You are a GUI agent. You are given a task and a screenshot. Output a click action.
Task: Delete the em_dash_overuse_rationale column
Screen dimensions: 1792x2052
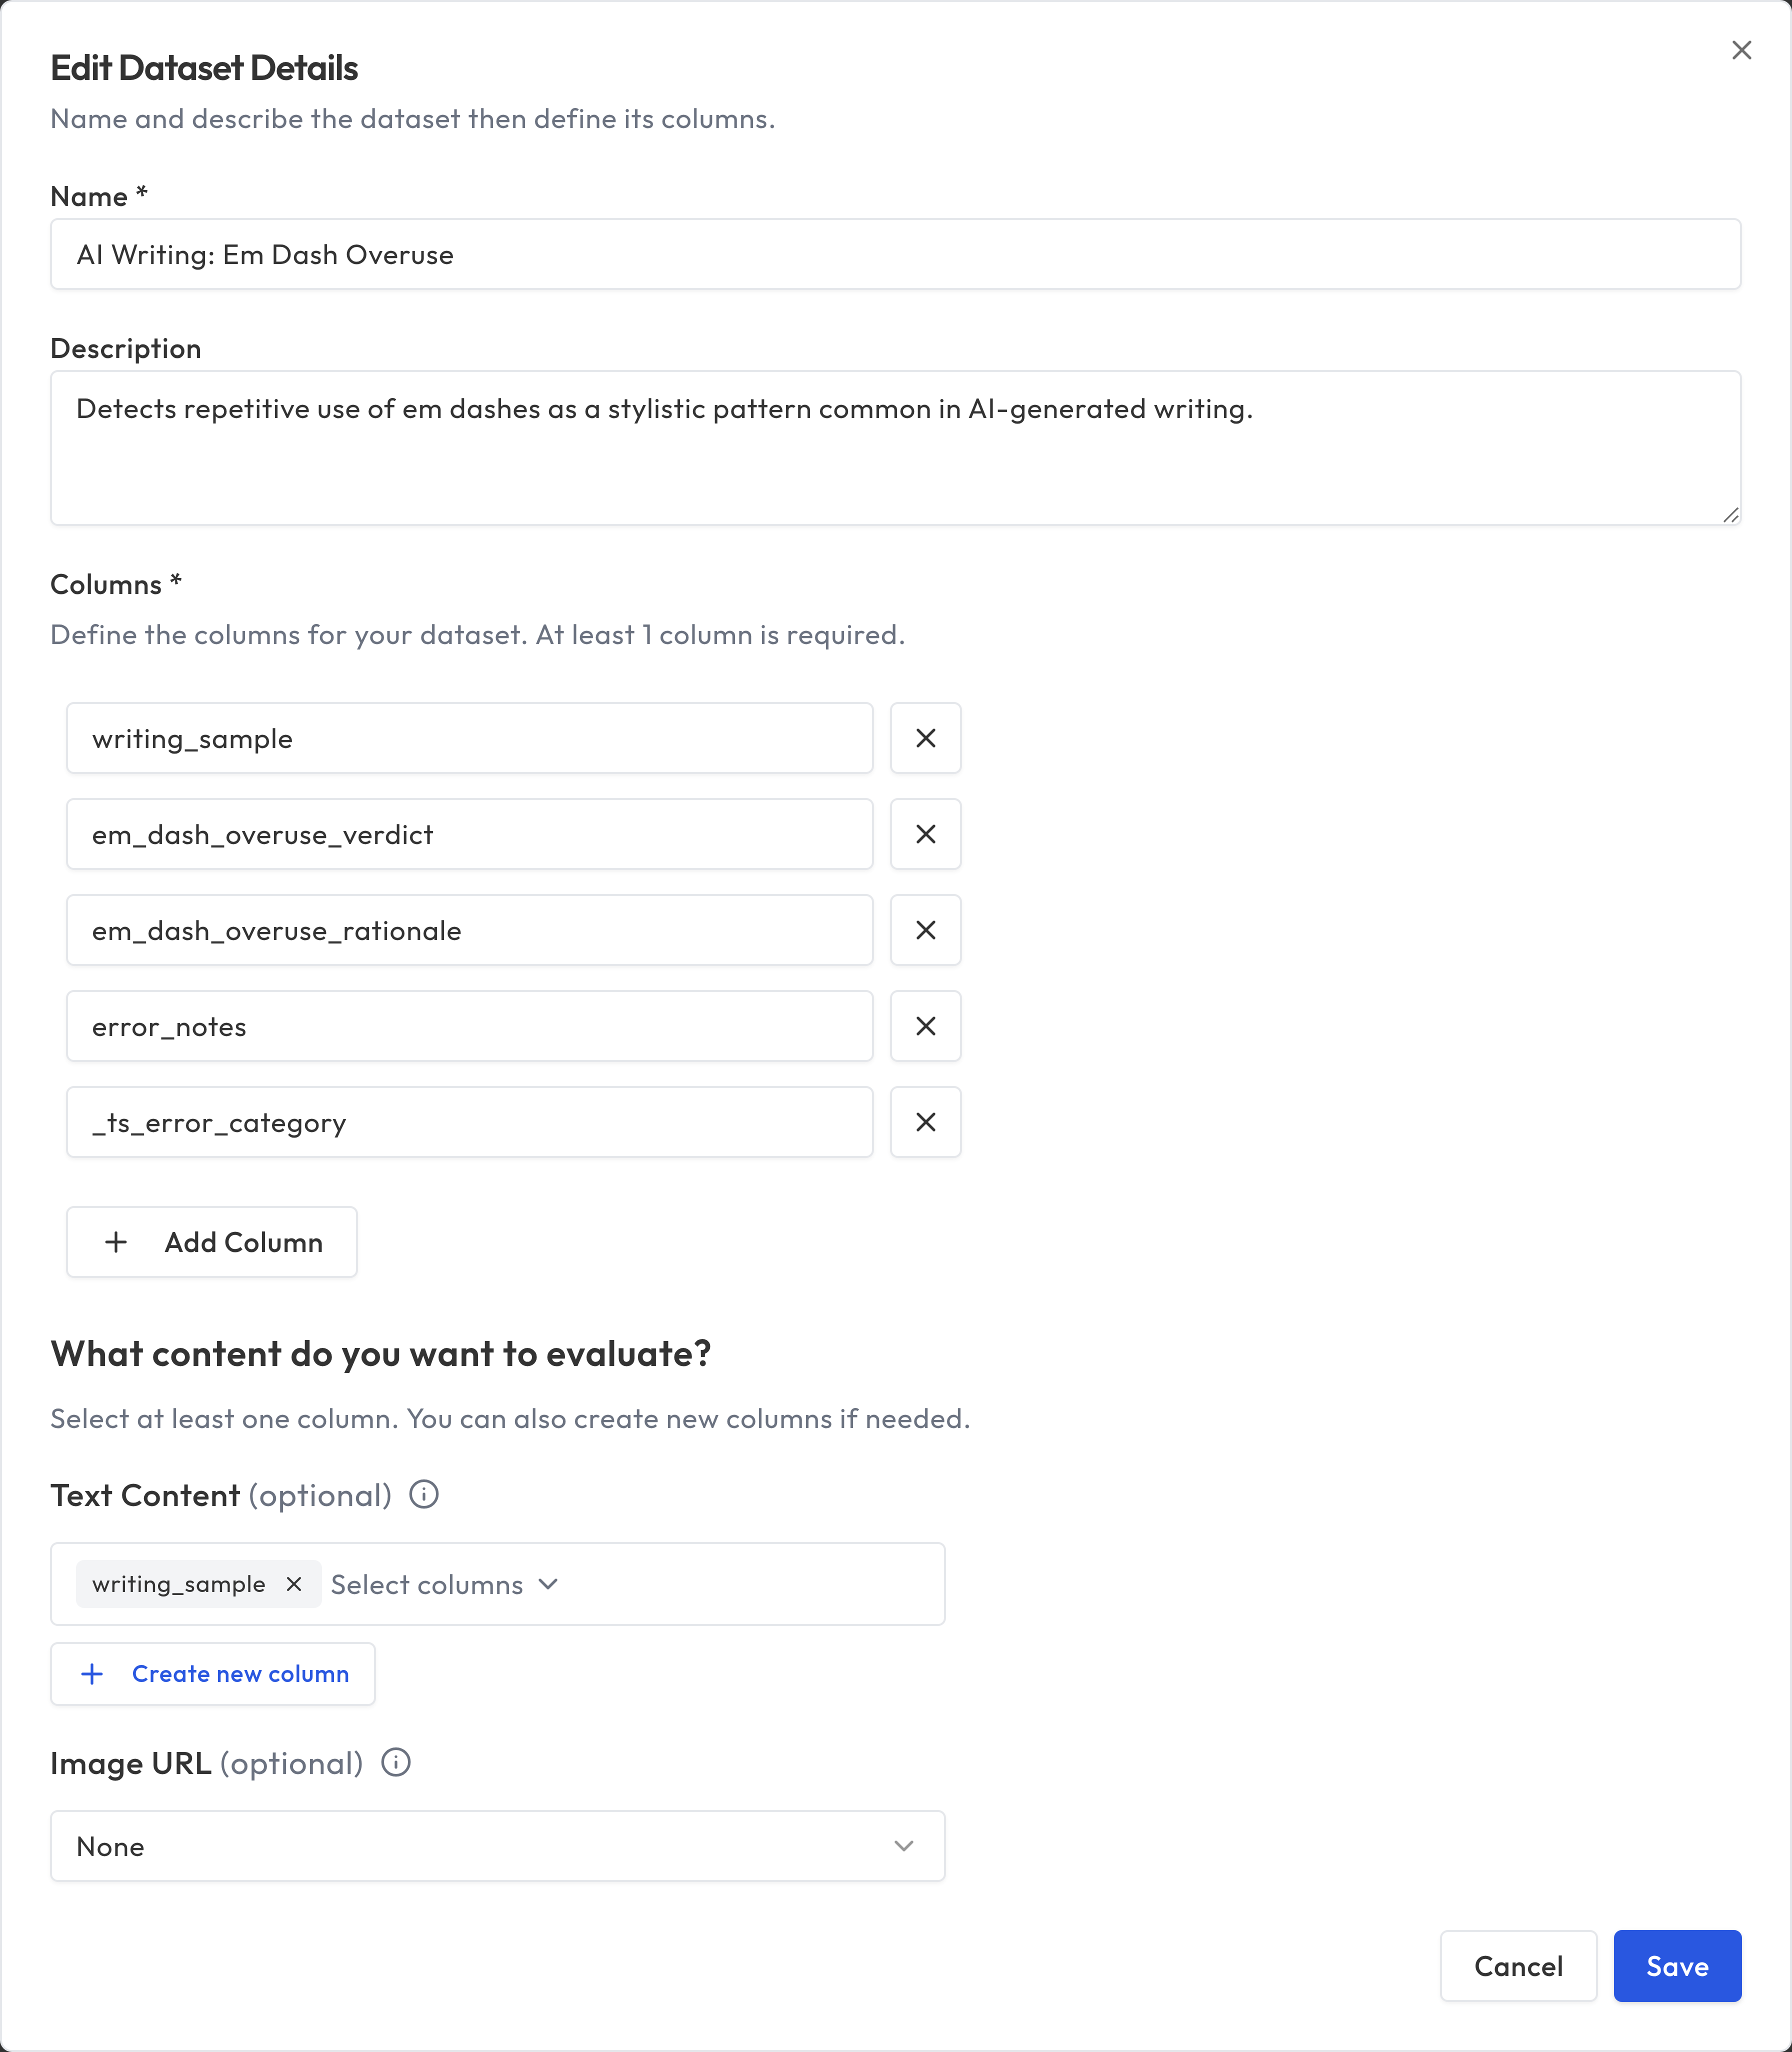pyautogui.click(x=925, y=930)
